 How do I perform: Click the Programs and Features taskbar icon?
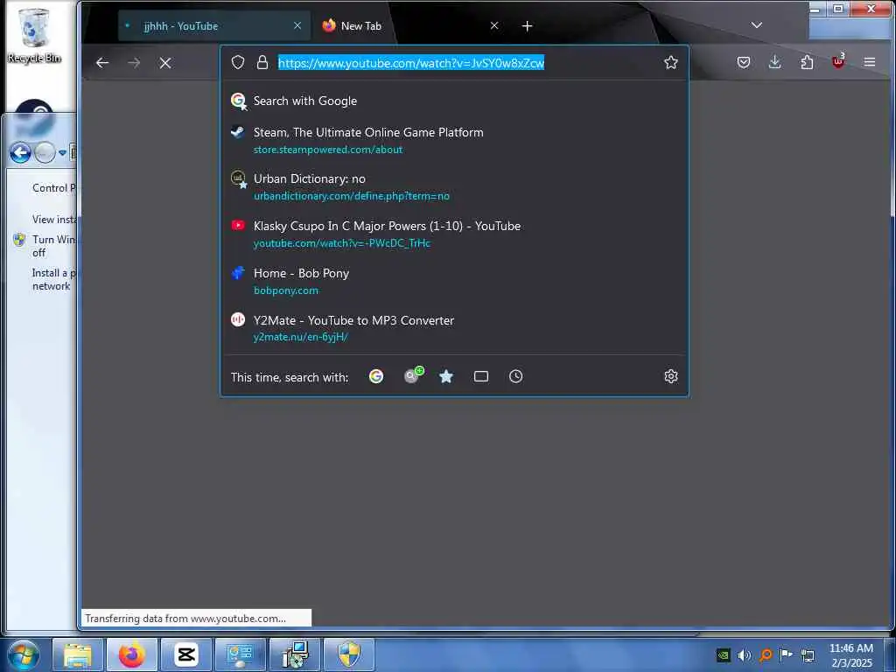[x=295, y=654]
